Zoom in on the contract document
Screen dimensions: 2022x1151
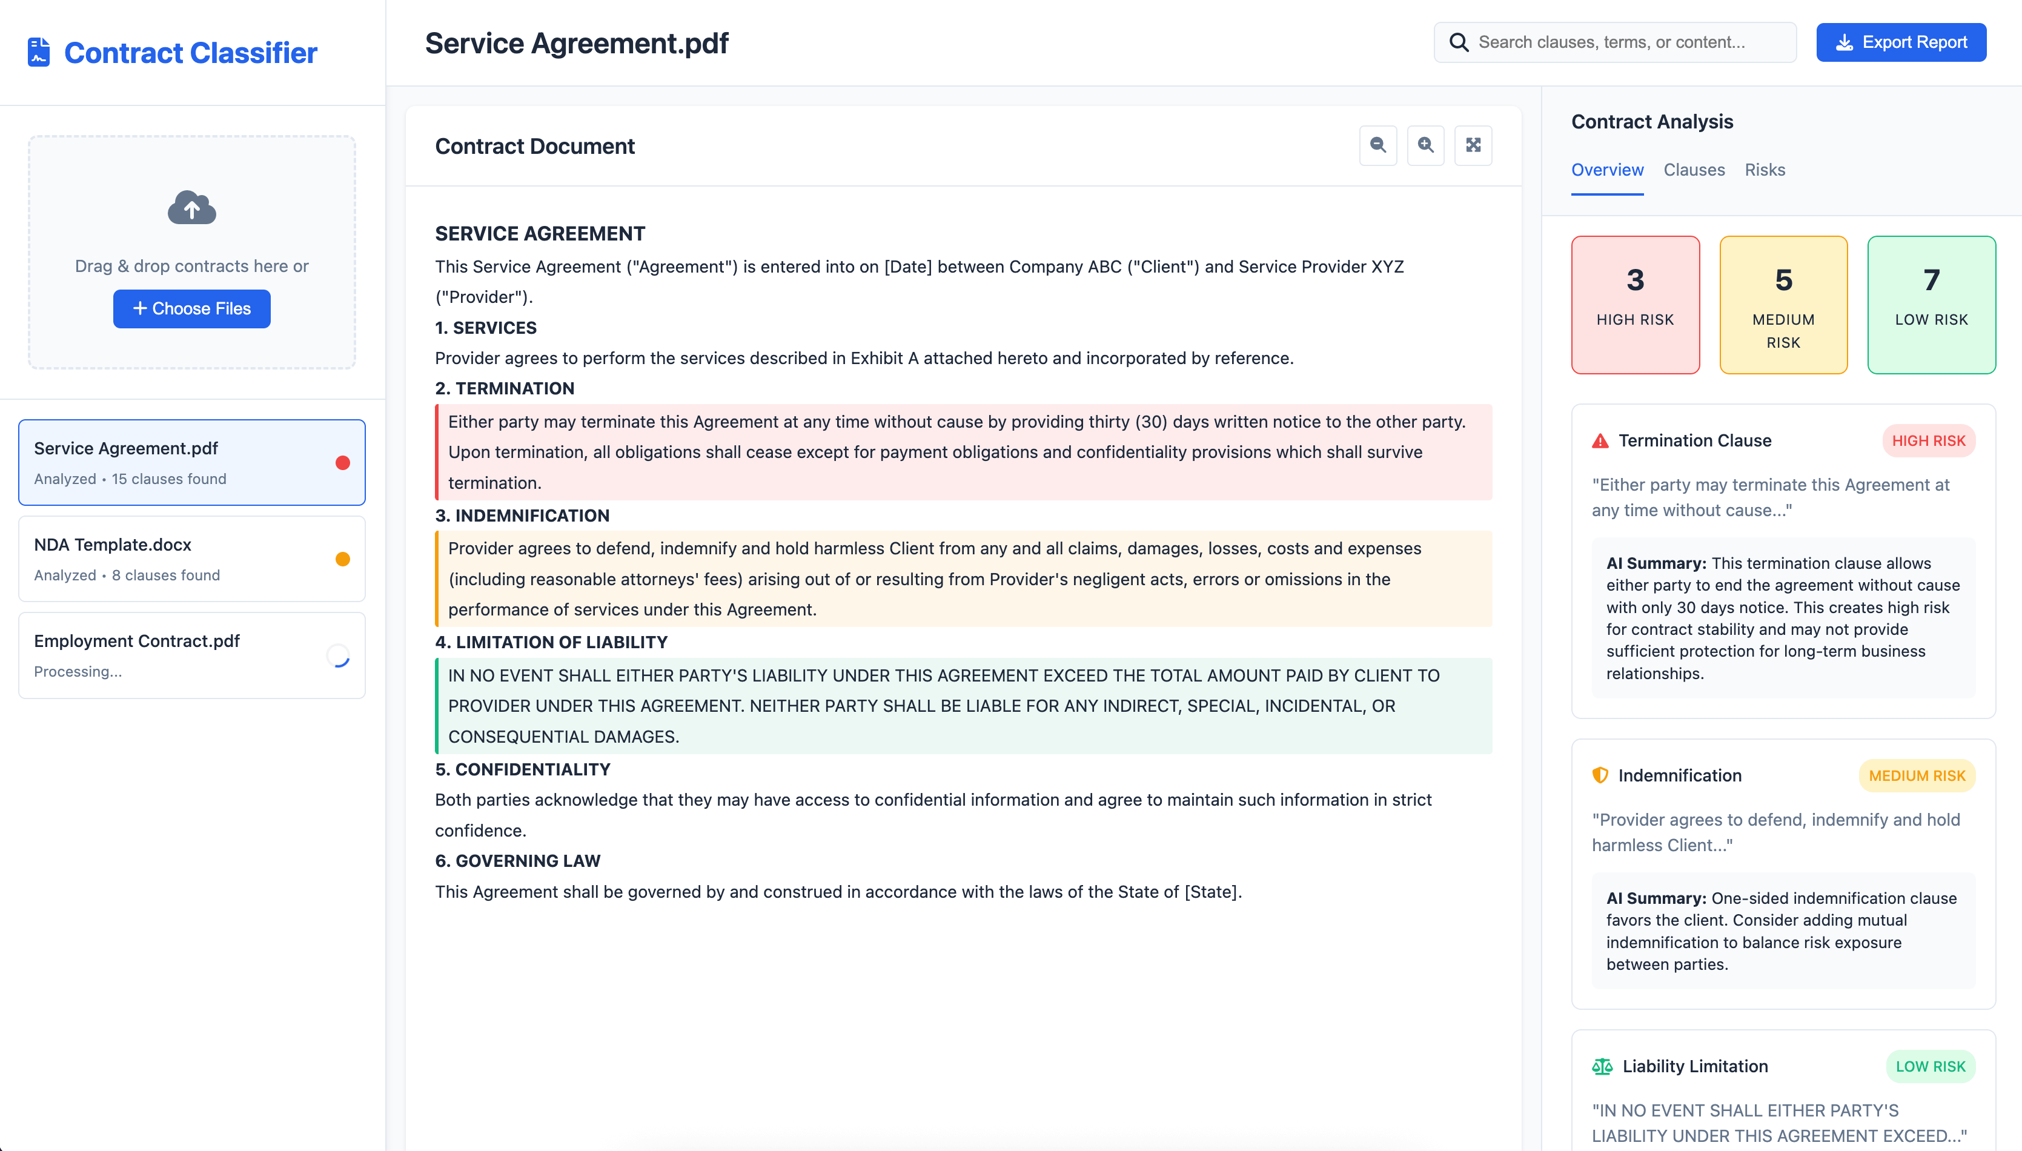click(1425, 145)
